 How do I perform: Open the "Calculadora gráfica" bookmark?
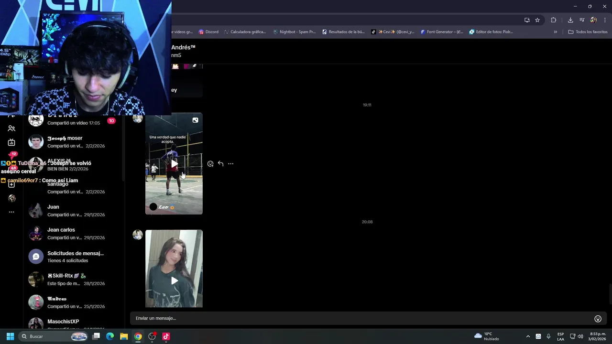pyautogui.click(x=245, y=32)
